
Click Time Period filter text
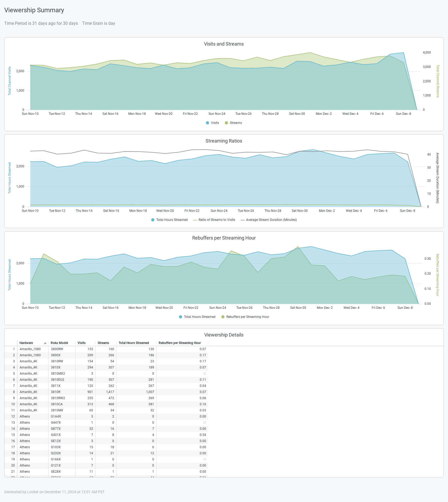41,23
